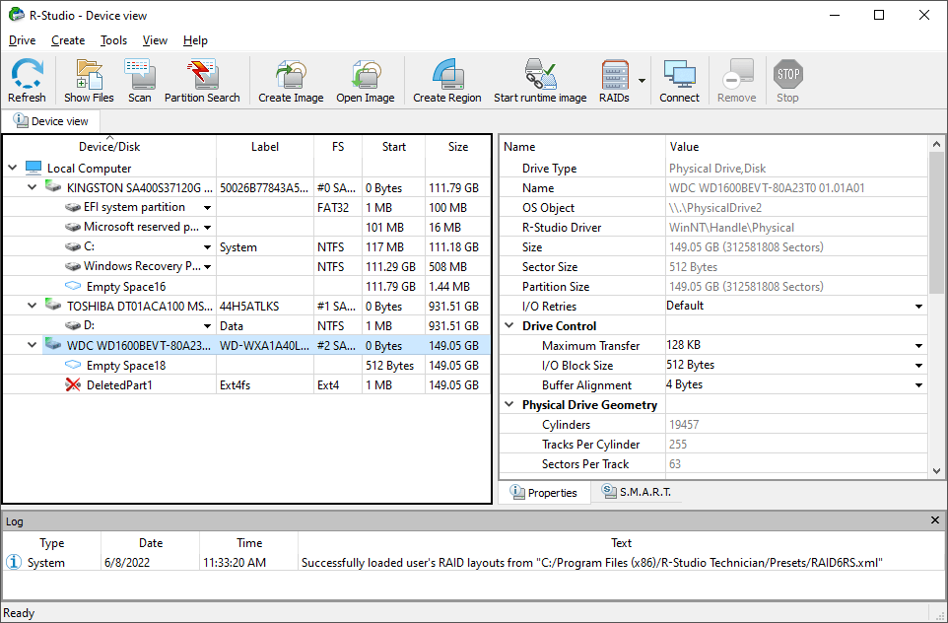This screenshot has height=623, width=948.
Task: Open the C: volume dropdown arrow
Action: tap(207, 246)
